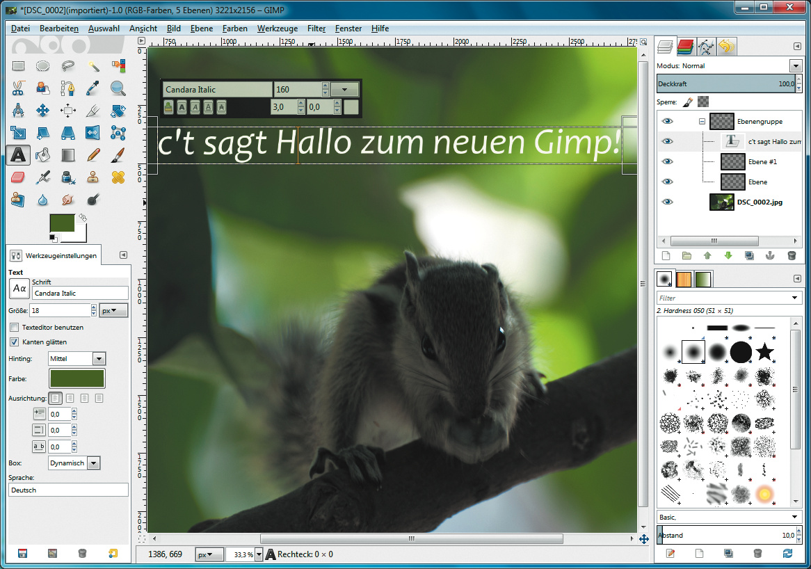The width and height of the screenshot is (811, 569).
Task: Open the Hinting Mittel dropdown
Action: pyautogui.click(x=99, y=358)
